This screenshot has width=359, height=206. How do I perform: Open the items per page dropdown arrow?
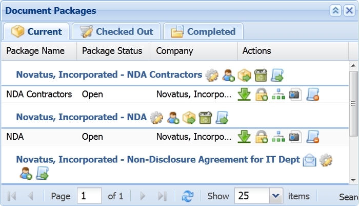[276, 196]
